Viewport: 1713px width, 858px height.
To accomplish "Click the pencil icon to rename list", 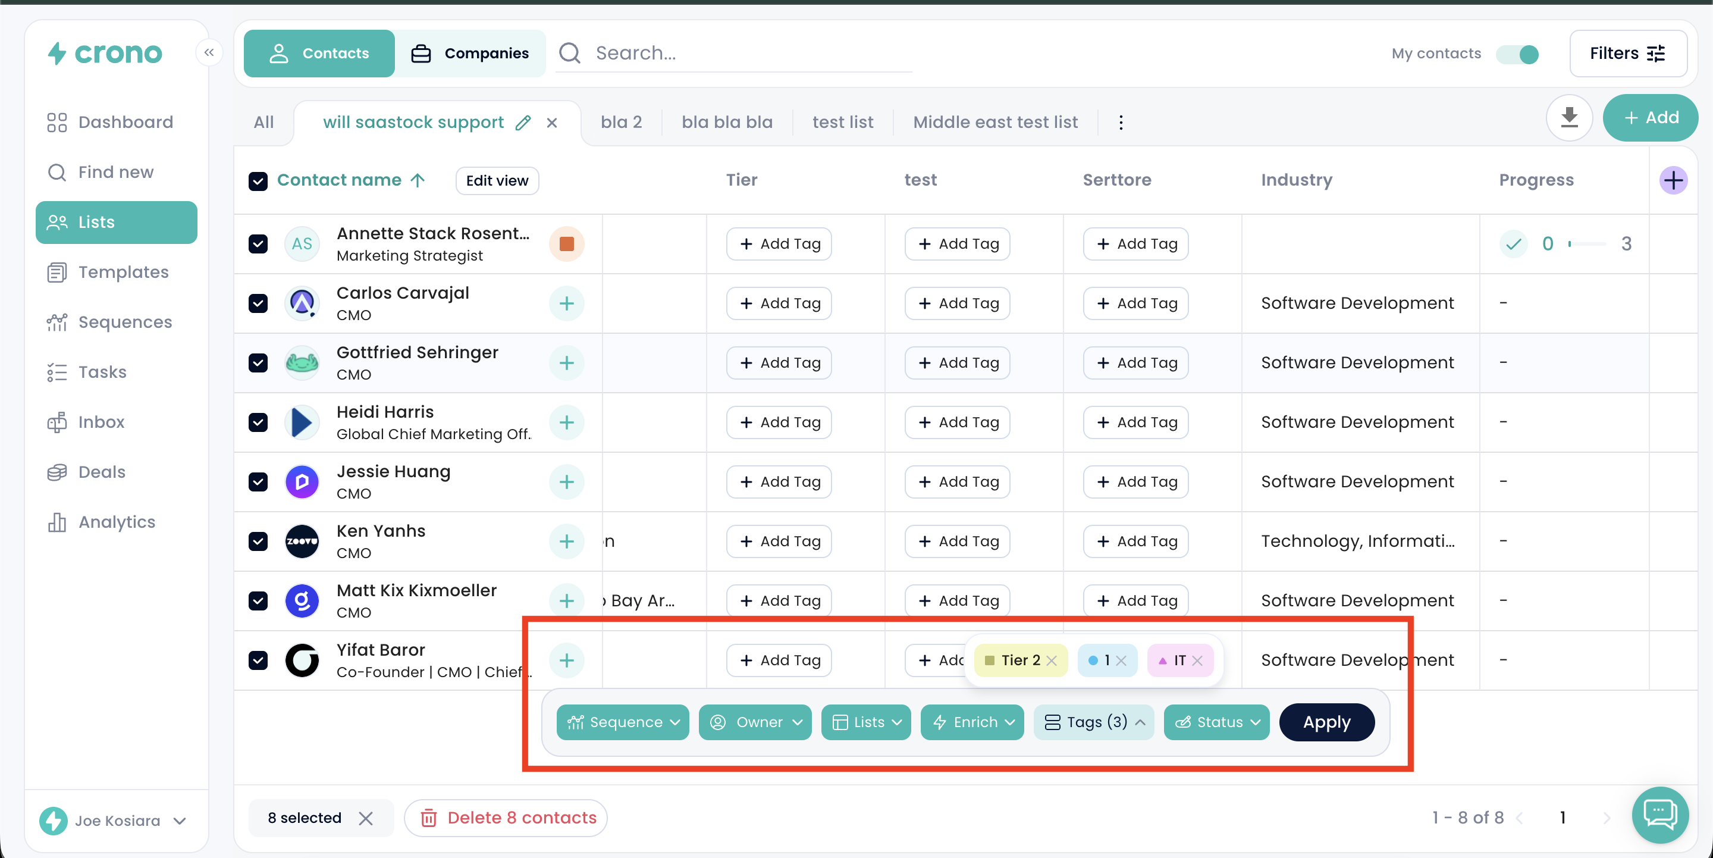I will (x=523, y=123).
